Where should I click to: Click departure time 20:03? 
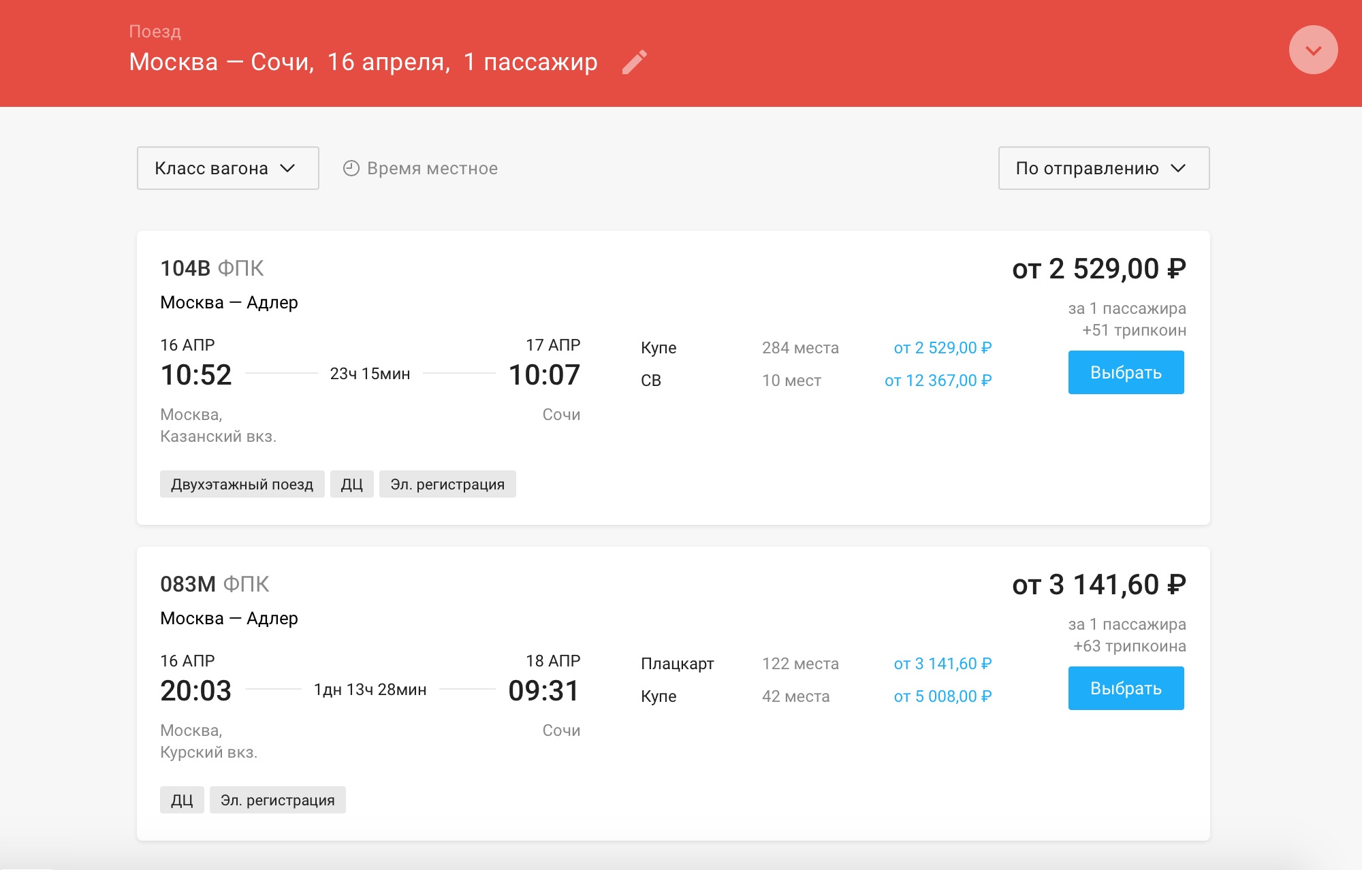coord(196,691)
